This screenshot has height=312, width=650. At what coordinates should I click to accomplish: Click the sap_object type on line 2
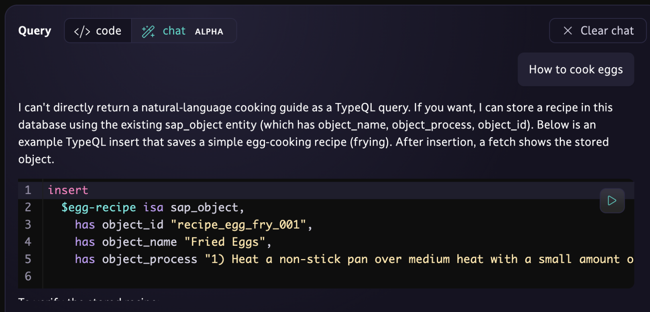pyautogui.click(x=204, y=207)
